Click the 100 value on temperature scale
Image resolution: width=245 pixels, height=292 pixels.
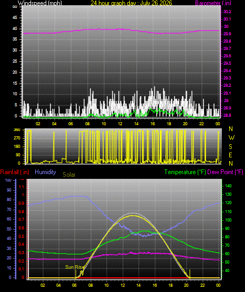(228, 220)
